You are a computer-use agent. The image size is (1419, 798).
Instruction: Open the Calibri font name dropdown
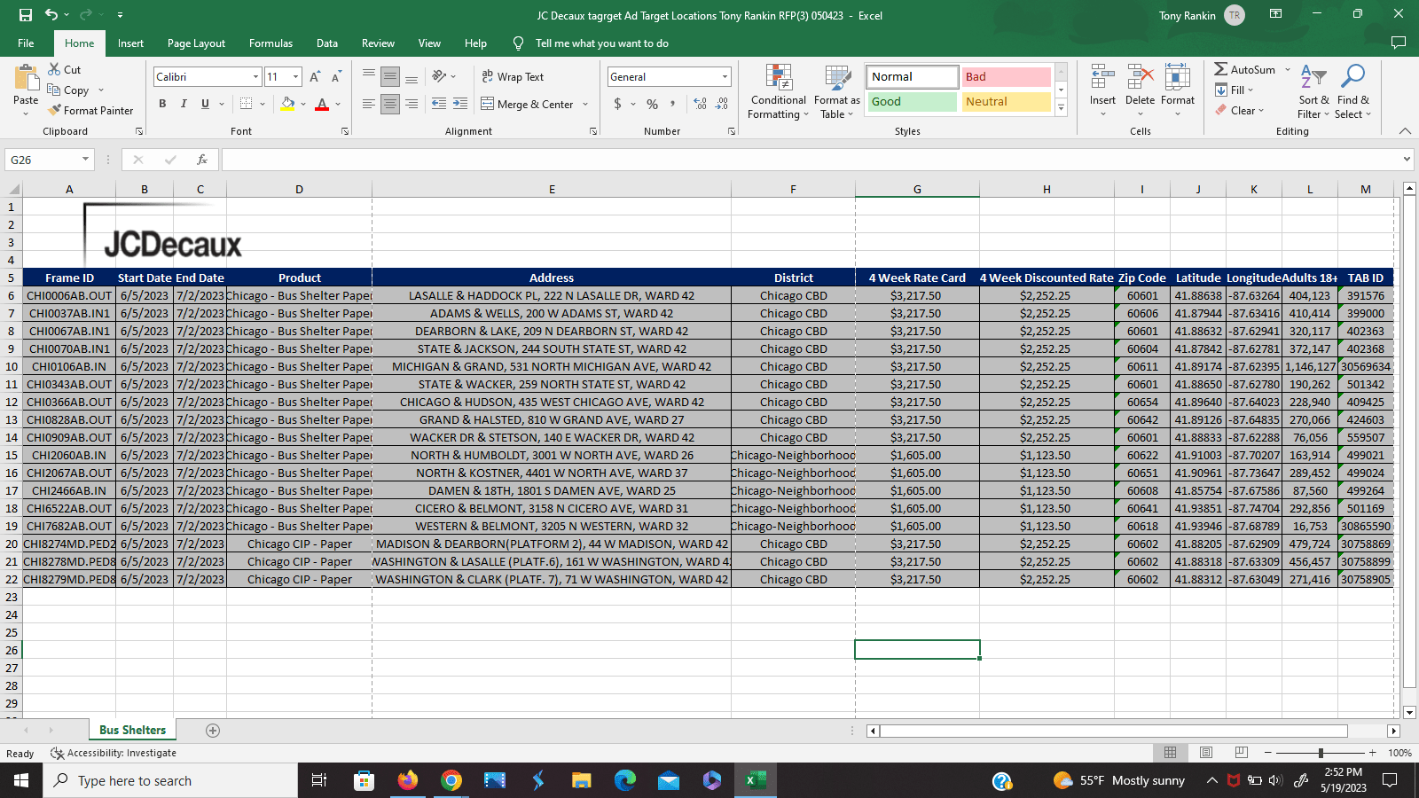tap(256, 77)
